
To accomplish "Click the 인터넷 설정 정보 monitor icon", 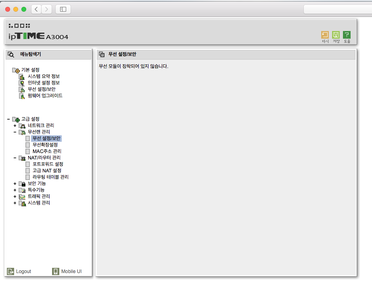I will pyautogui.click(x=22, y=83).
